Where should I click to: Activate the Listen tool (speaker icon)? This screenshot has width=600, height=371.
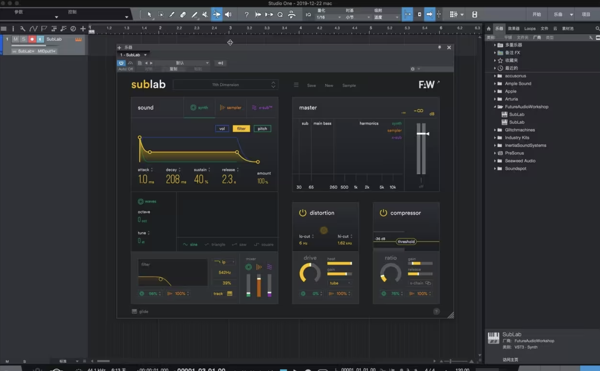(229, 14)
